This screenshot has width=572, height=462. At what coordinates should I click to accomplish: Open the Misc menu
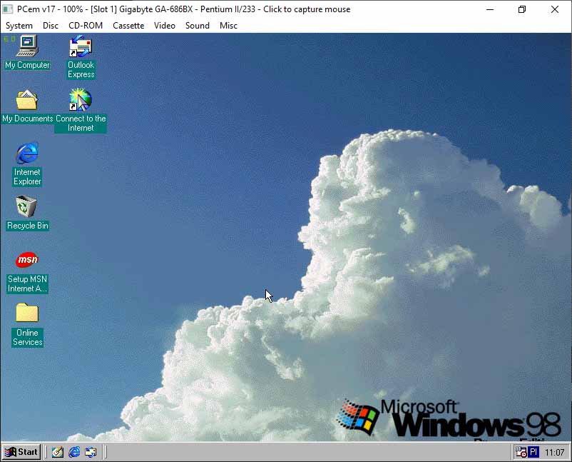228,26
